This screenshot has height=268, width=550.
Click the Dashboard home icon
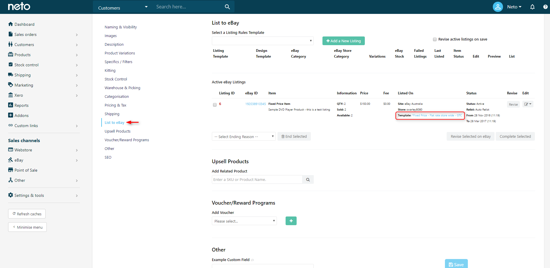[x=11, y=24]
